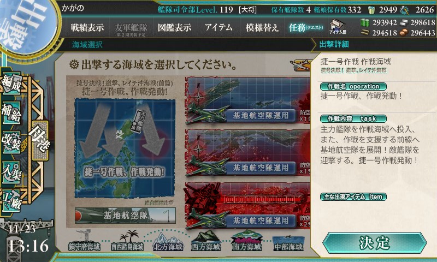The width and height of the screenshot is (437, 262).
Task: Select the 鎮守府海域 world icon
Action: [85, 241]
